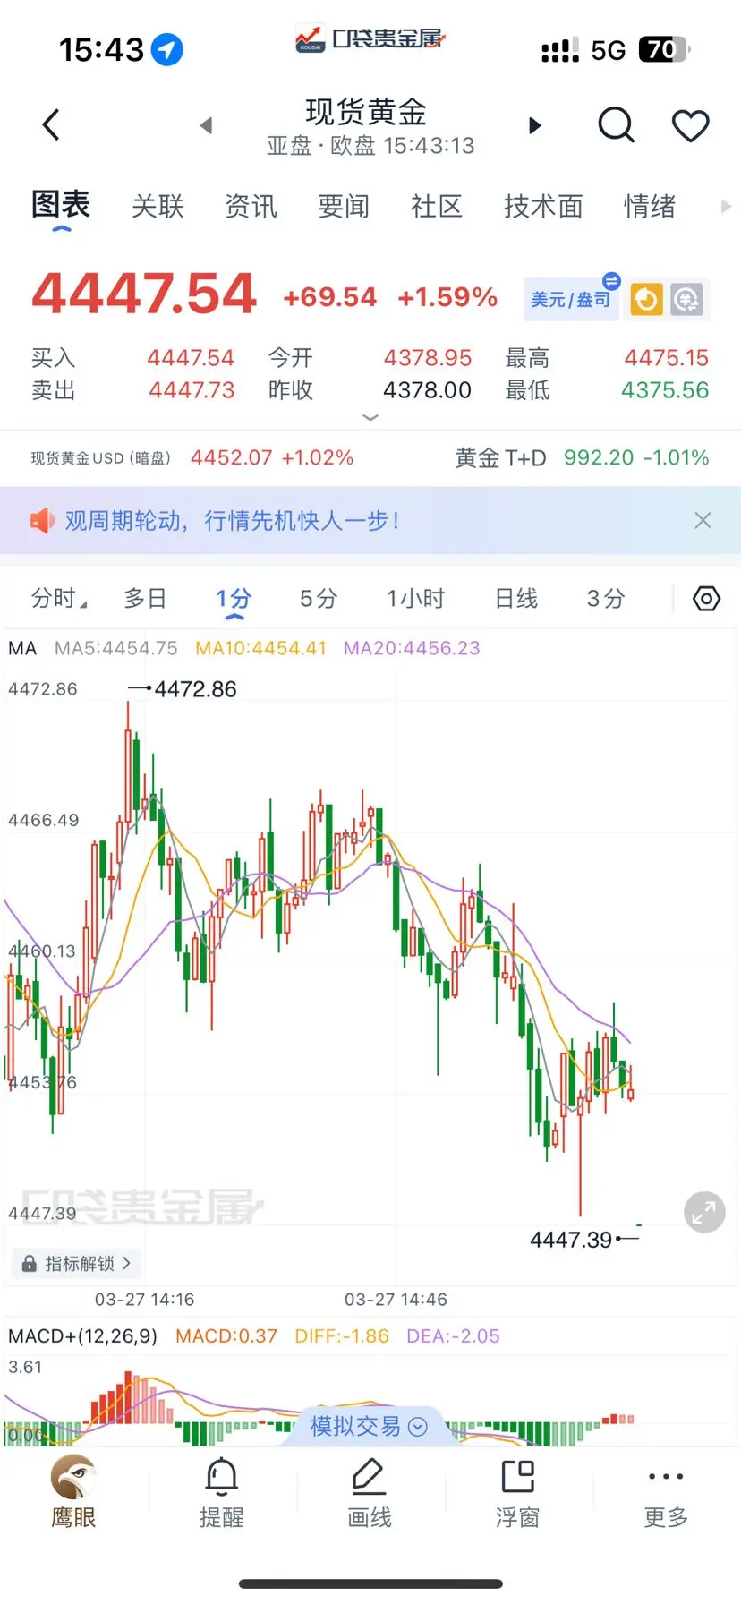Open 分时 timeframe dropdown
This screenshot has width=741, height=1604.
[x=59, y=599]
